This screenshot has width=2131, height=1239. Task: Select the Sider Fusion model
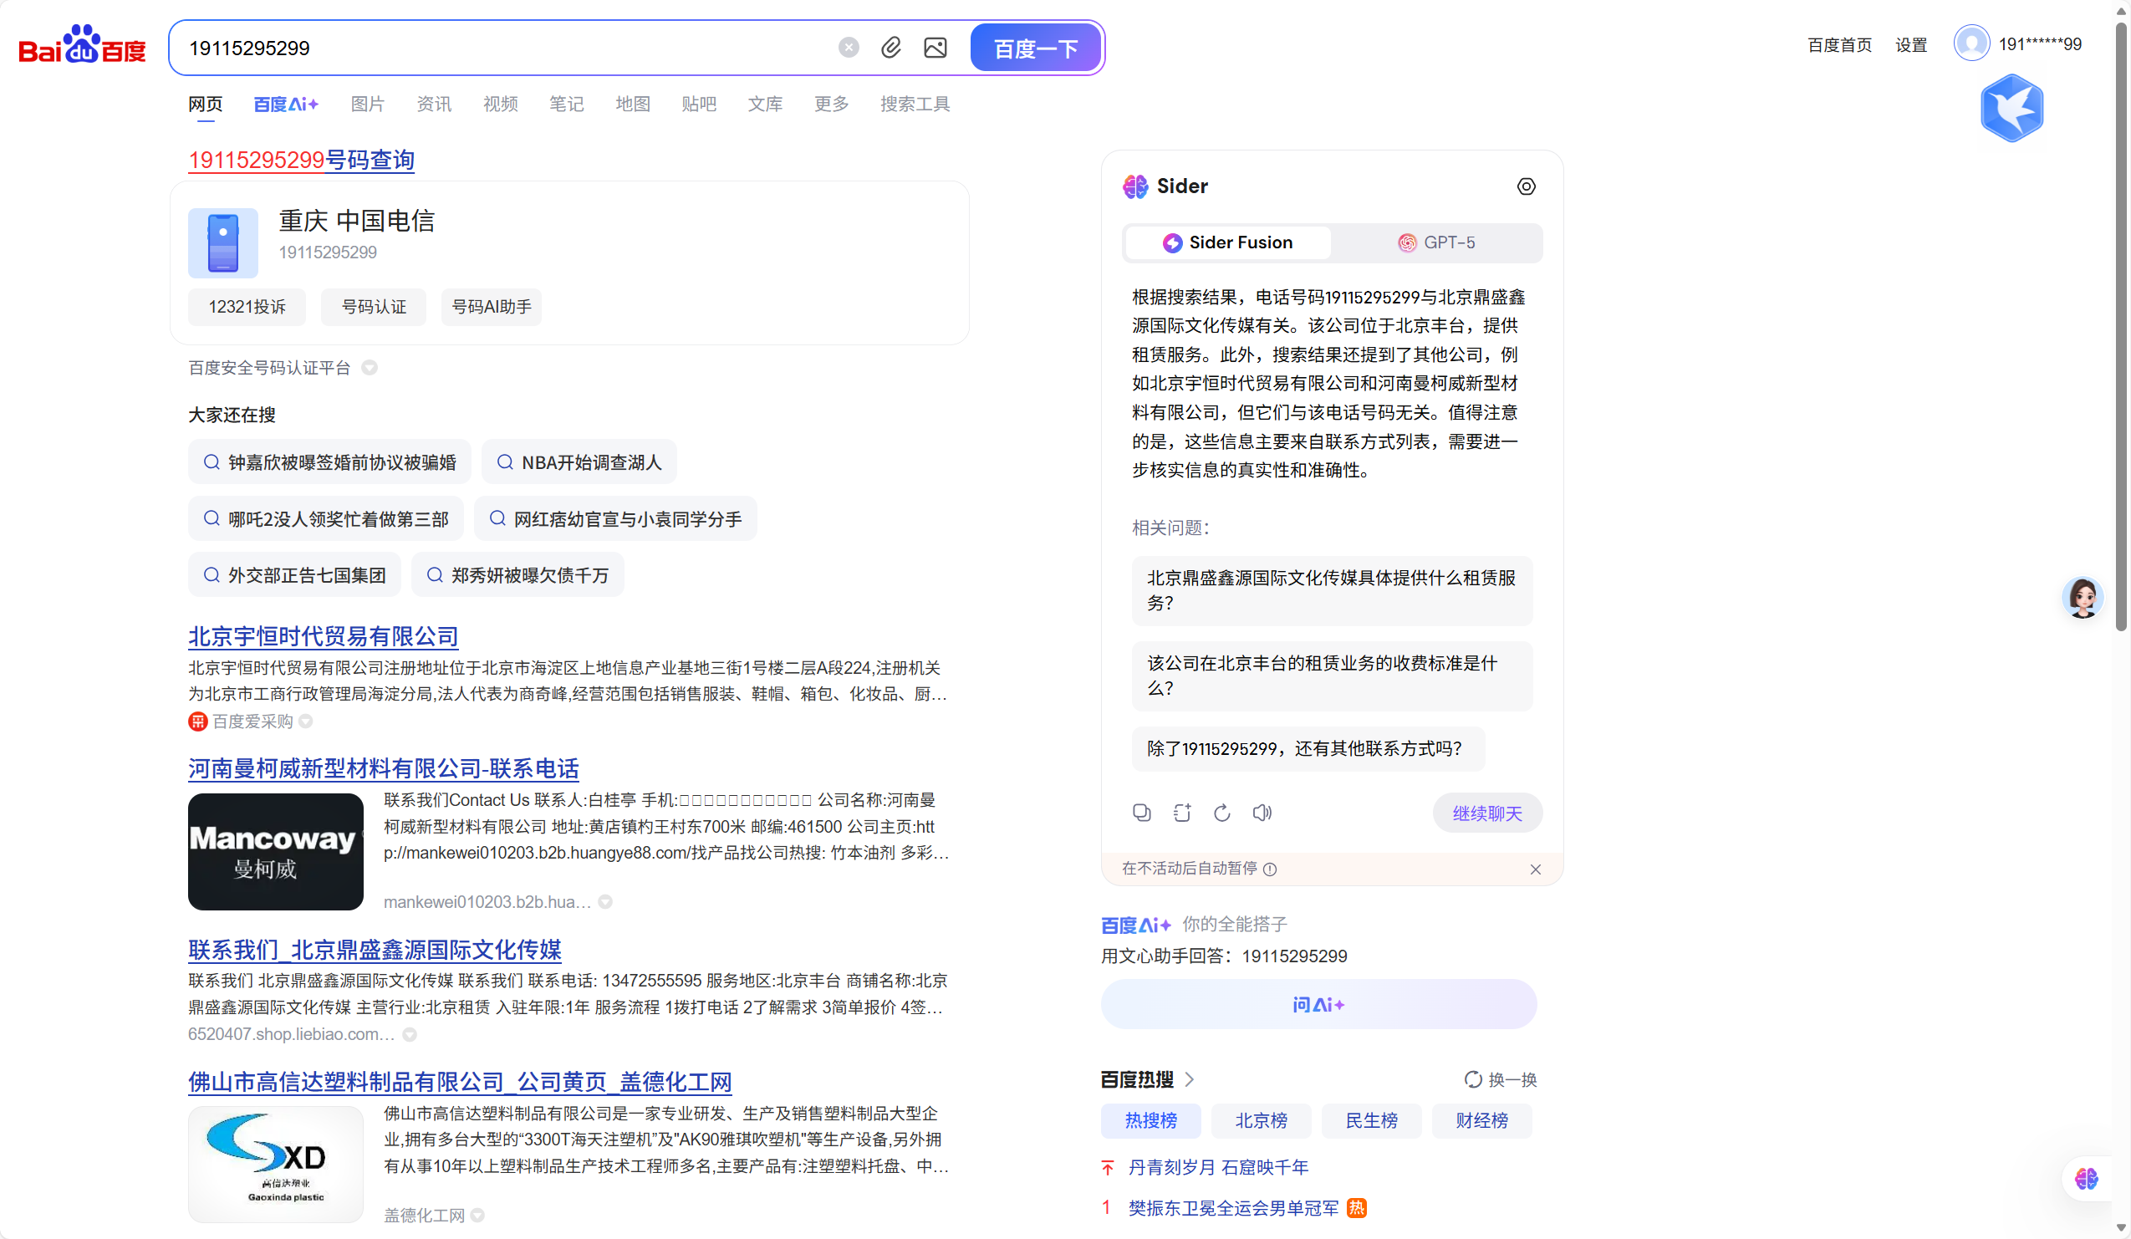coord(1227,242)
